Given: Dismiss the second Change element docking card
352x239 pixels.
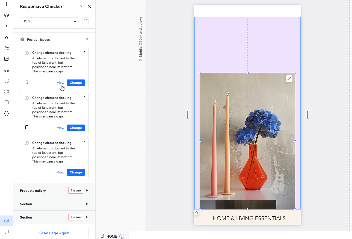Looking at the screenshot, I should coord(84,97).
